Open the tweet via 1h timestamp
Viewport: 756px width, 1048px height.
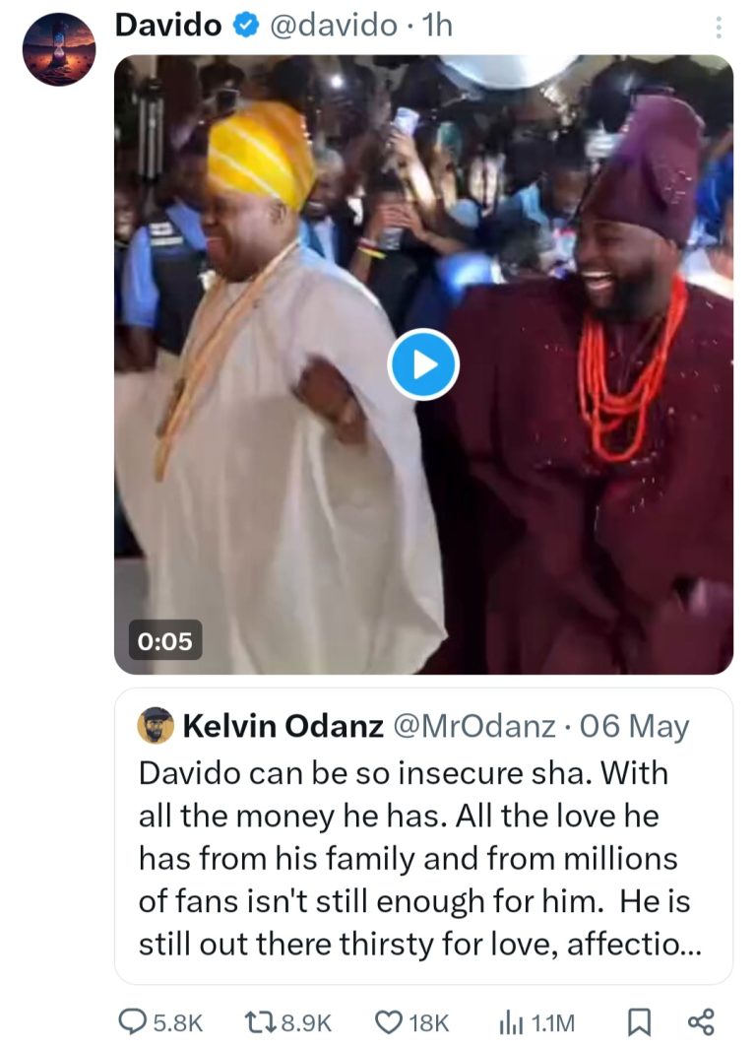pyautogui.click(x=436, y=26)
